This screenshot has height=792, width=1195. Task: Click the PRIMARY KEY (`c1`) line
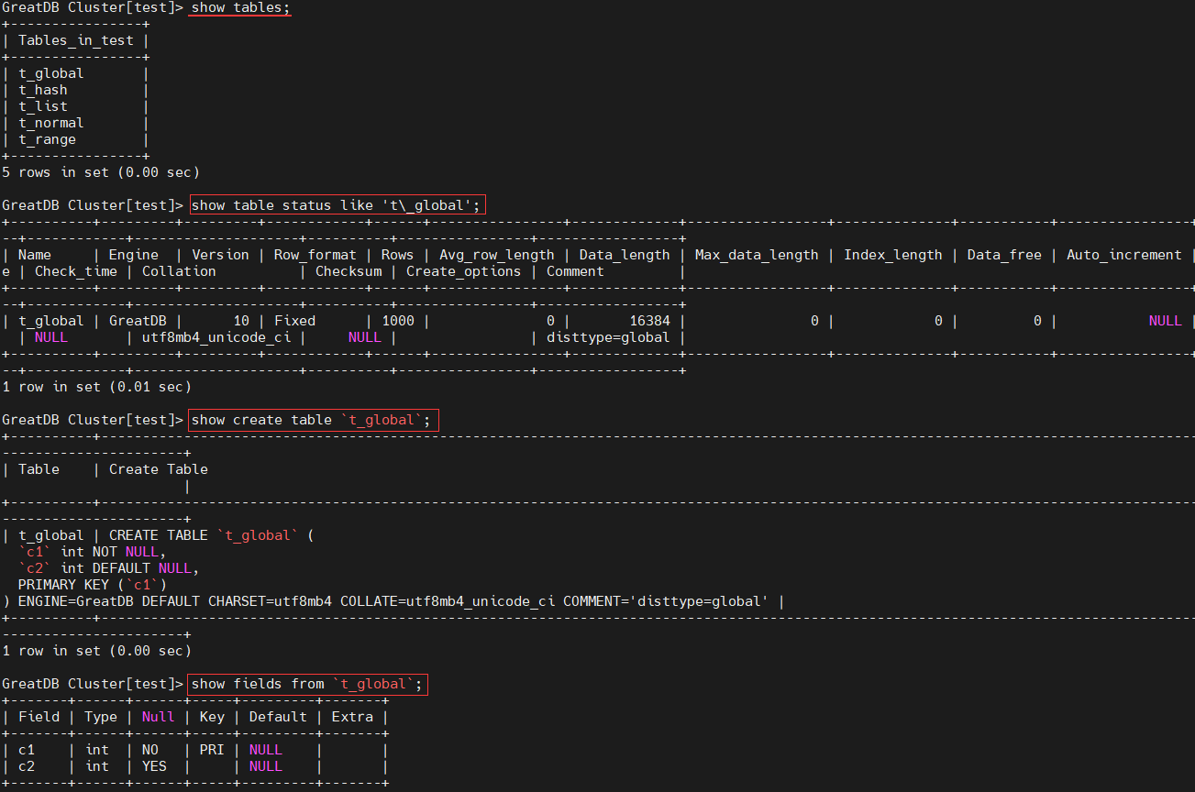(93, 585)
